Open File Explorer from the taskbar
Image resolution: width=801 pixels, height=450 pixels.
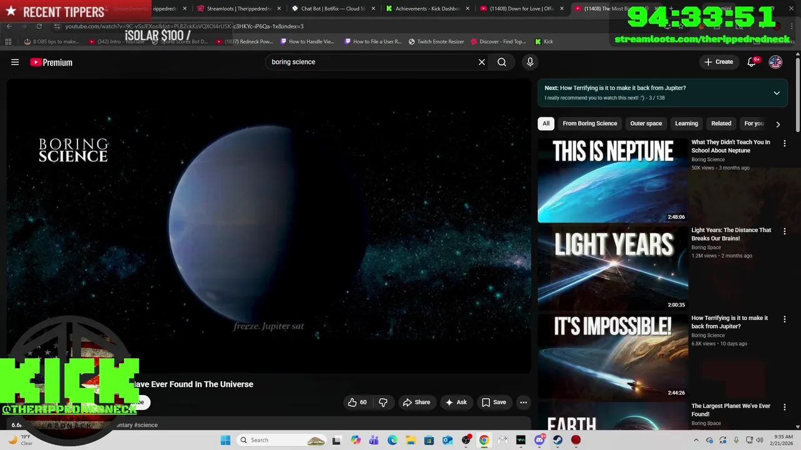(x=411, y=440)
